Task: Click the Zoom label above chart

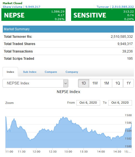Action: [x=9, y=103]
